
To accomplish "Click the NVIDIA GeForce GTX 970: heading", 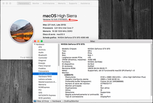I will [x=73, y=44].
